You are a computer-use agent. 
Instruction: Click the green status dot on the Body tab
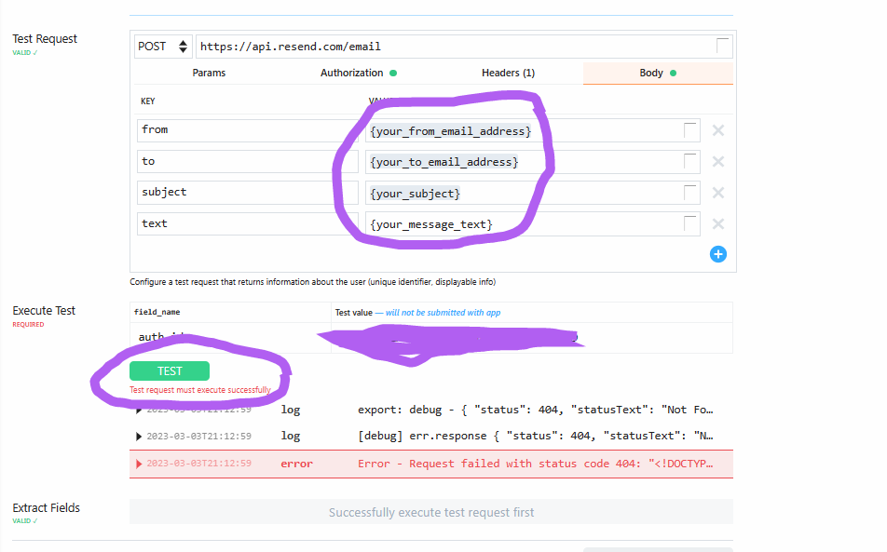coord(674,72)
